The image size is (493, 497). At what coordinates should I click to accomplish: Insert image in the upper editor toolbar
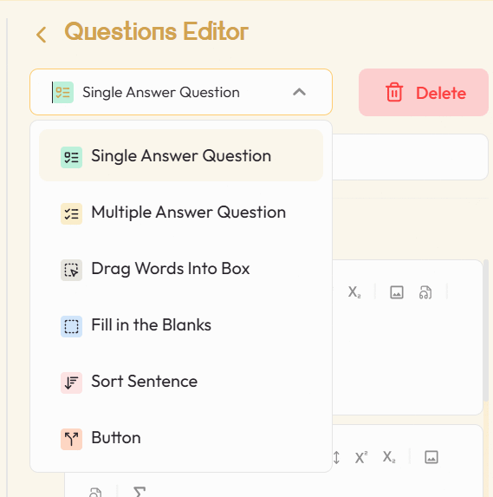(x=397, y=292)
